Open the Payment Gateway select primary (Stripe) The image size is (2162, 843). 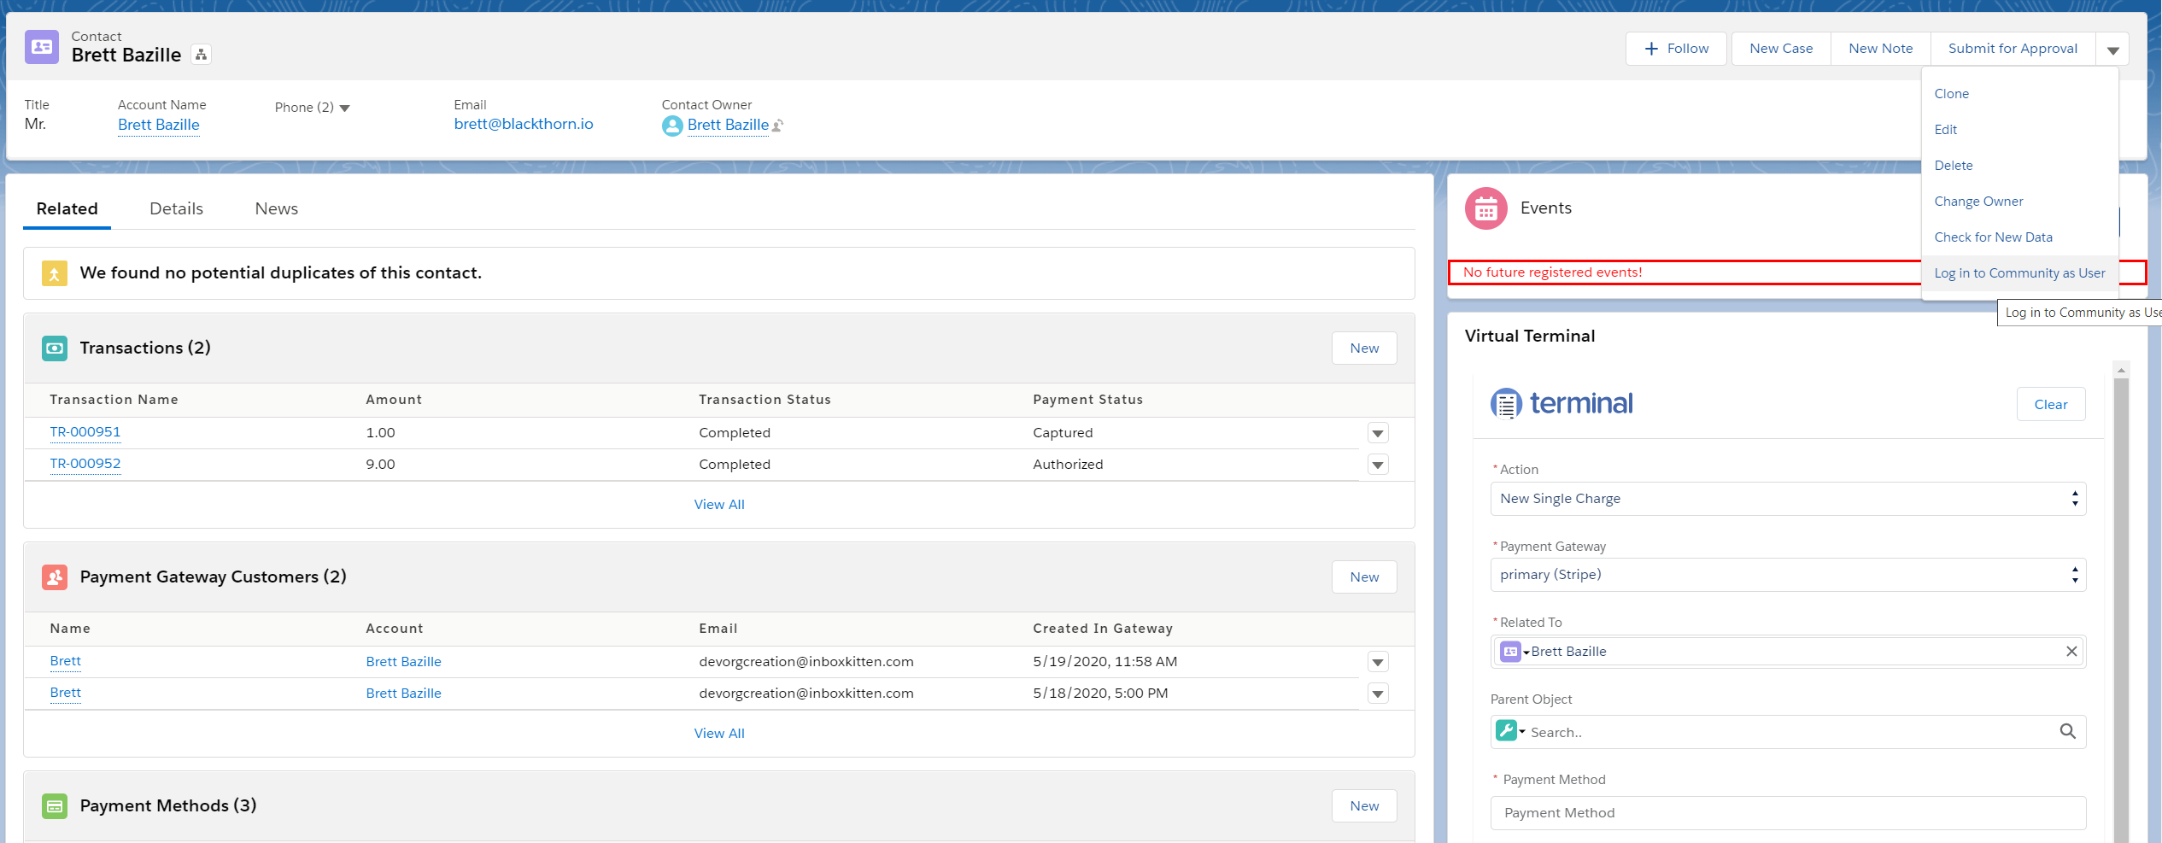(1788, 575)
